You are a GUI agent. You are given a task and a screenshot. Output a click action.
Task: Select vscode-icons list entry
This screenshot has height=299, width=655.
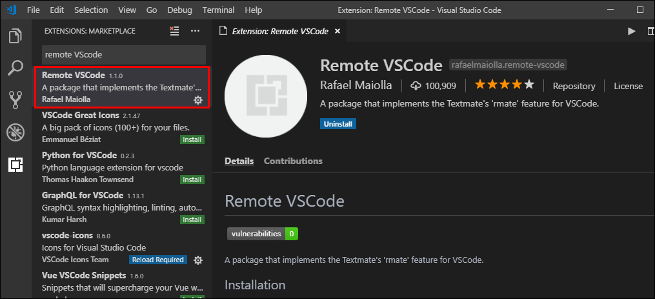(x=122, y=248)
